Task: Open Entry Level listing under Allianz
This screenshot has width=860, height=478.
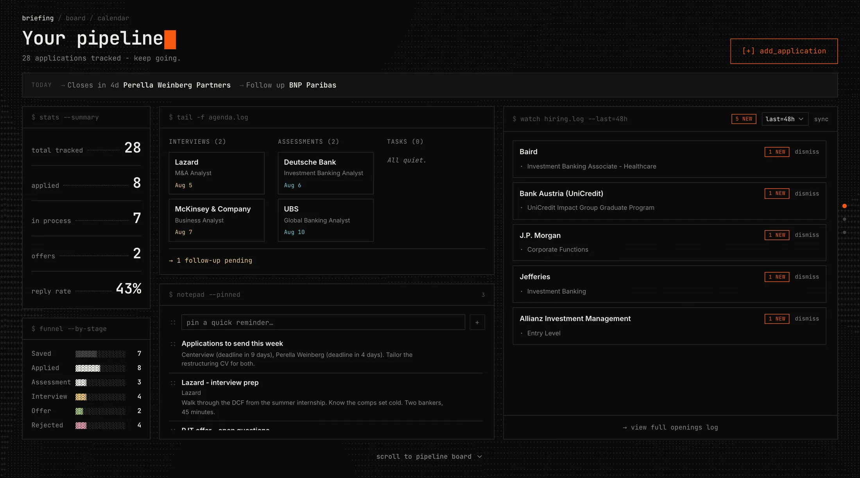Action: pos(543,333)
